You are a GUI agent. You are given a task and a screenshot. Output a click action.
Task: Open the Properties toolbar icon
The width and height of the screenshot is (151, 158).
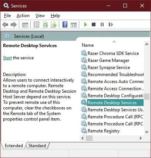tap(37, 24)
